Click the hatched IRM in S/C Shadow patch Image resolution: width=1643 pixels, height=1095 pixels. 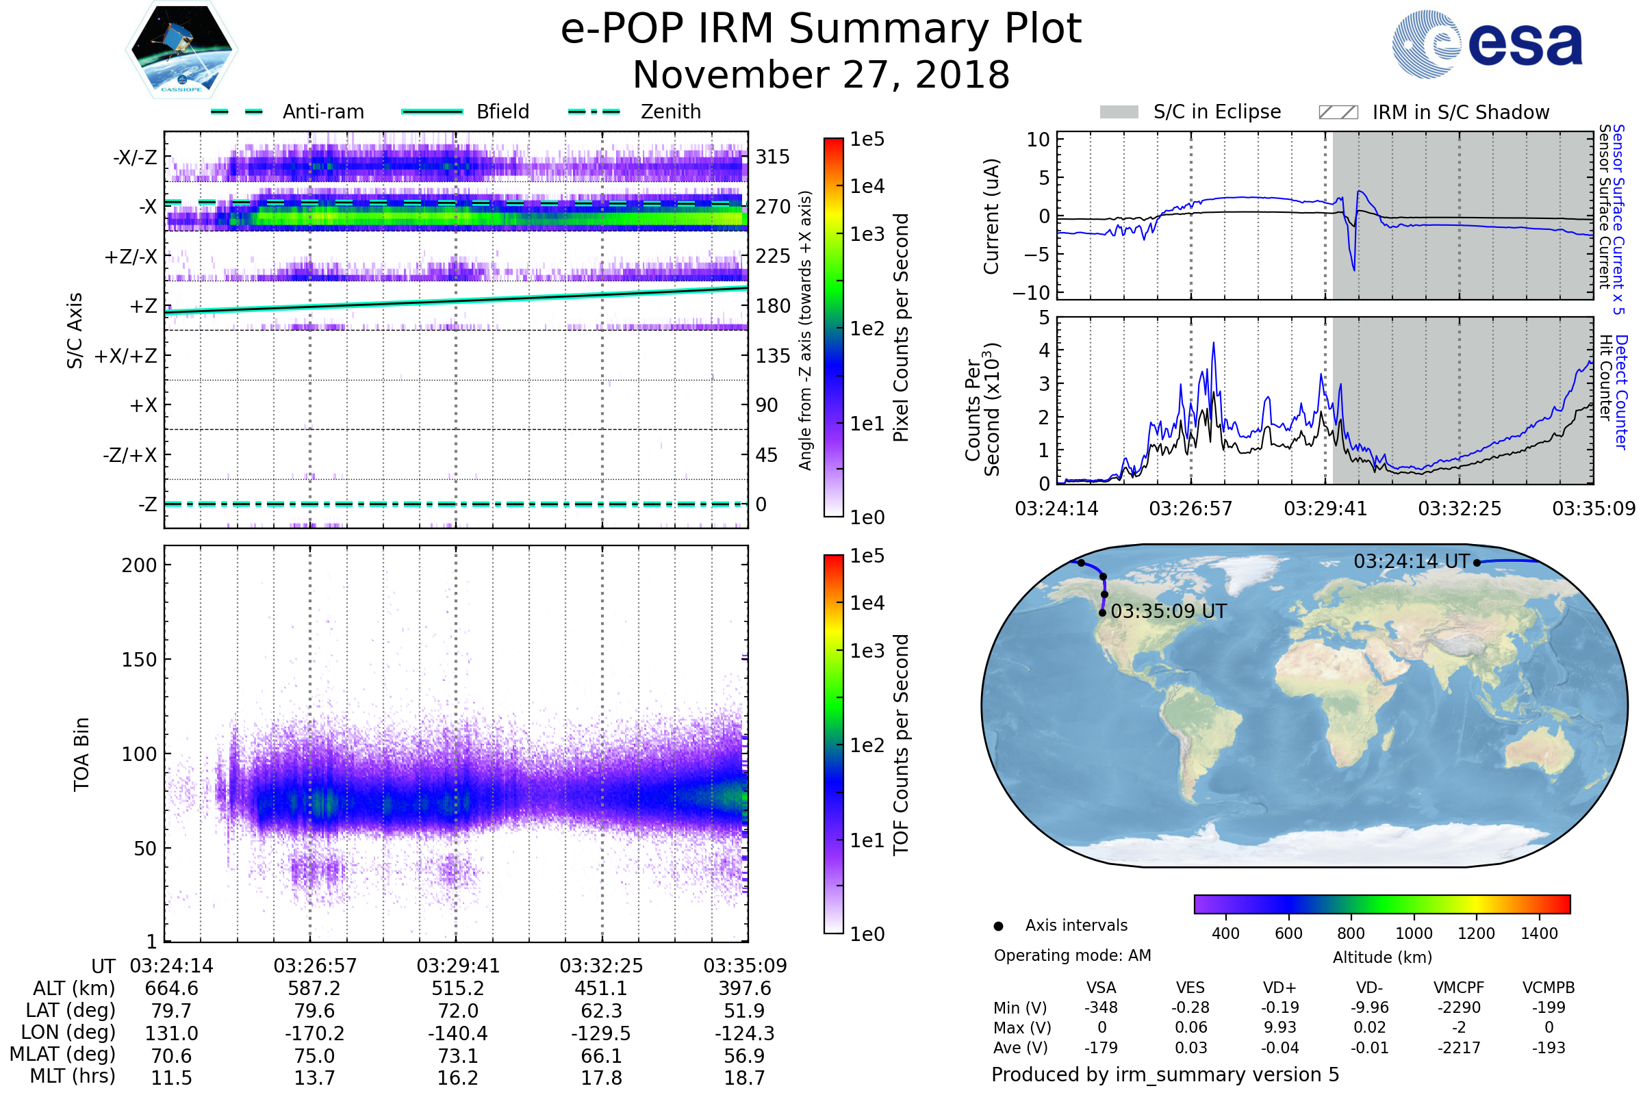pos(1338,112)
